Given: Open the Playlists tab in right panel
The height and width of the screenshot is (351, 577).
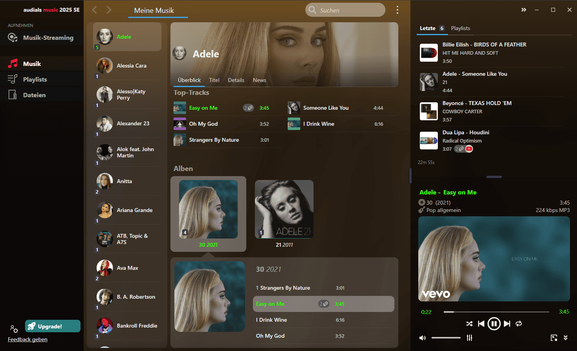Looking at the screenshot, I should [461, 28].
